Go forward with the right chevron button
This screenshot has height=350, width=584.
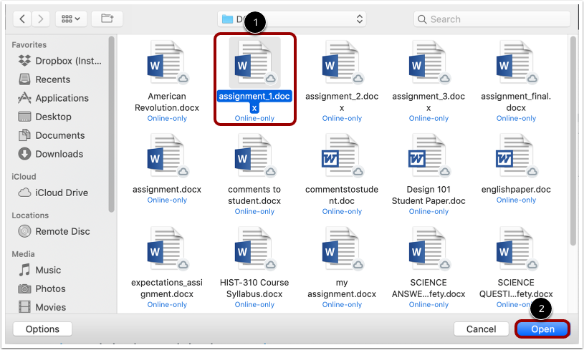(x=41, y=19)
